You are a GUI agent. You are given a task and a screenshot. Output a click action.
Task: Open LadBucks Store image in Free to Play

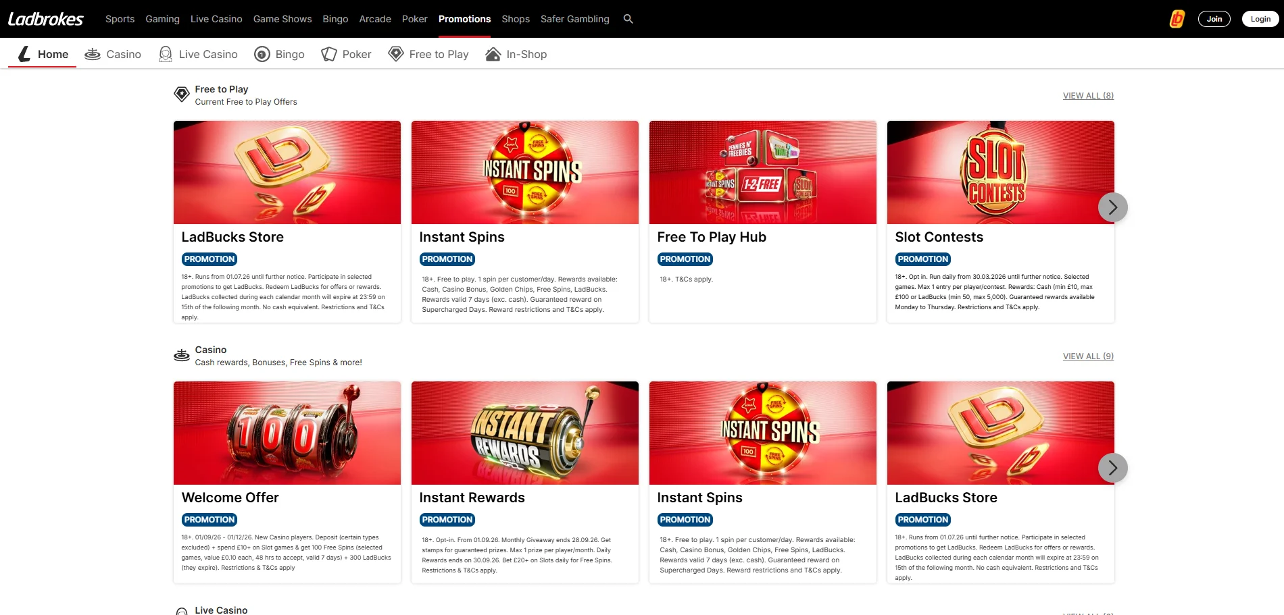pyautogui.click(x=287, y=172)
